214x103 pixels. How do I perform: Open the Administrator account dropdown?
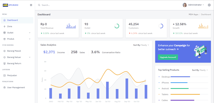point(196,5)
